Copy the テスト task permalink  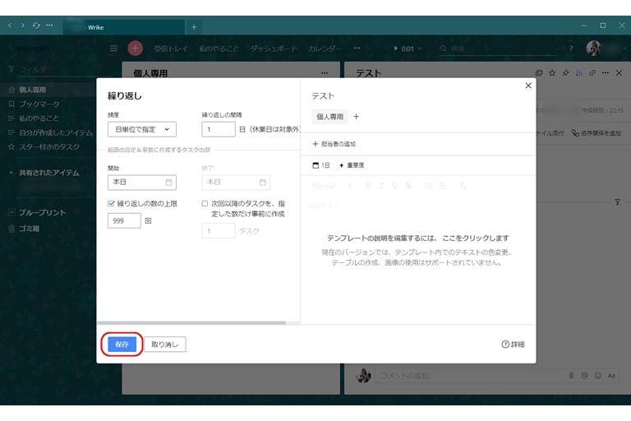(592, 73)
